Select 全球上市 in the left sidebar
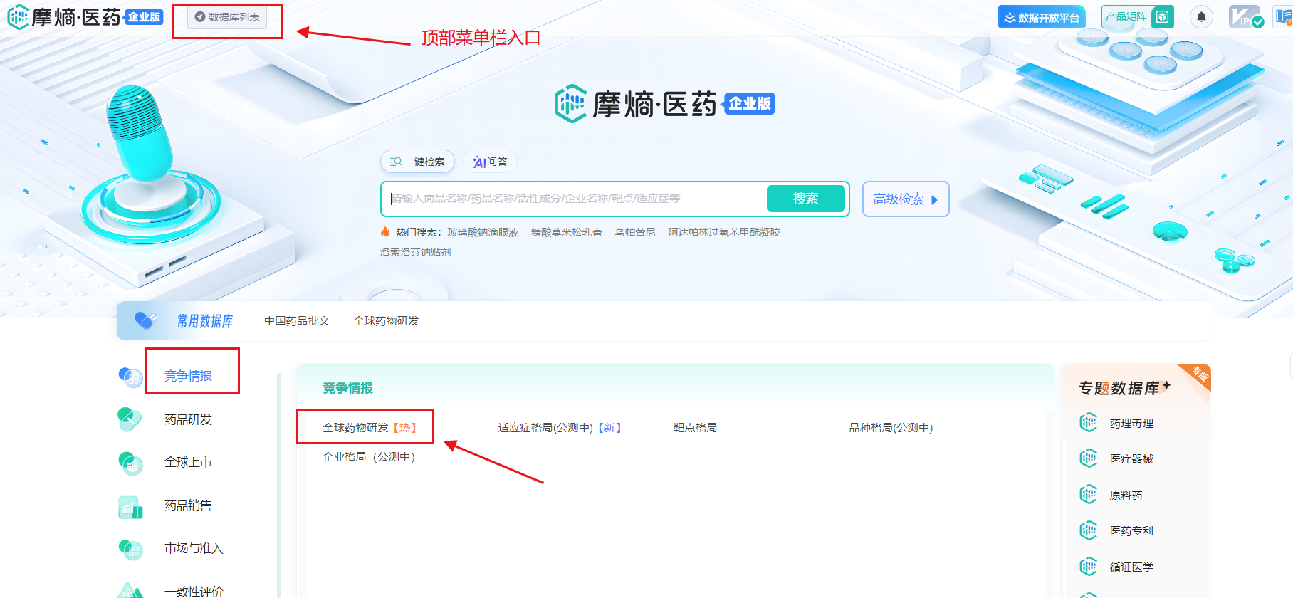1293x598 pixels. point(188,462)
